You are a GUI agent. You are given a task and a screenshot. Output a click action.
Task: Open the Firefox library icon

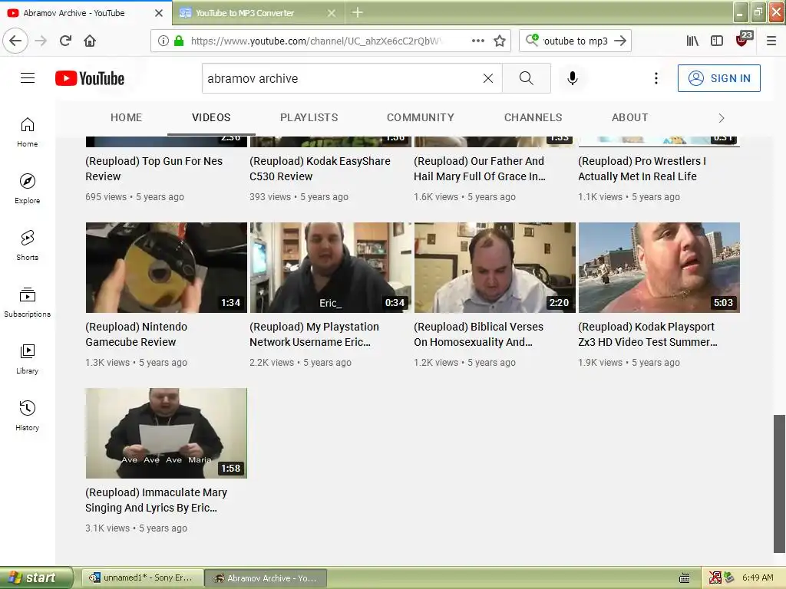692,41
